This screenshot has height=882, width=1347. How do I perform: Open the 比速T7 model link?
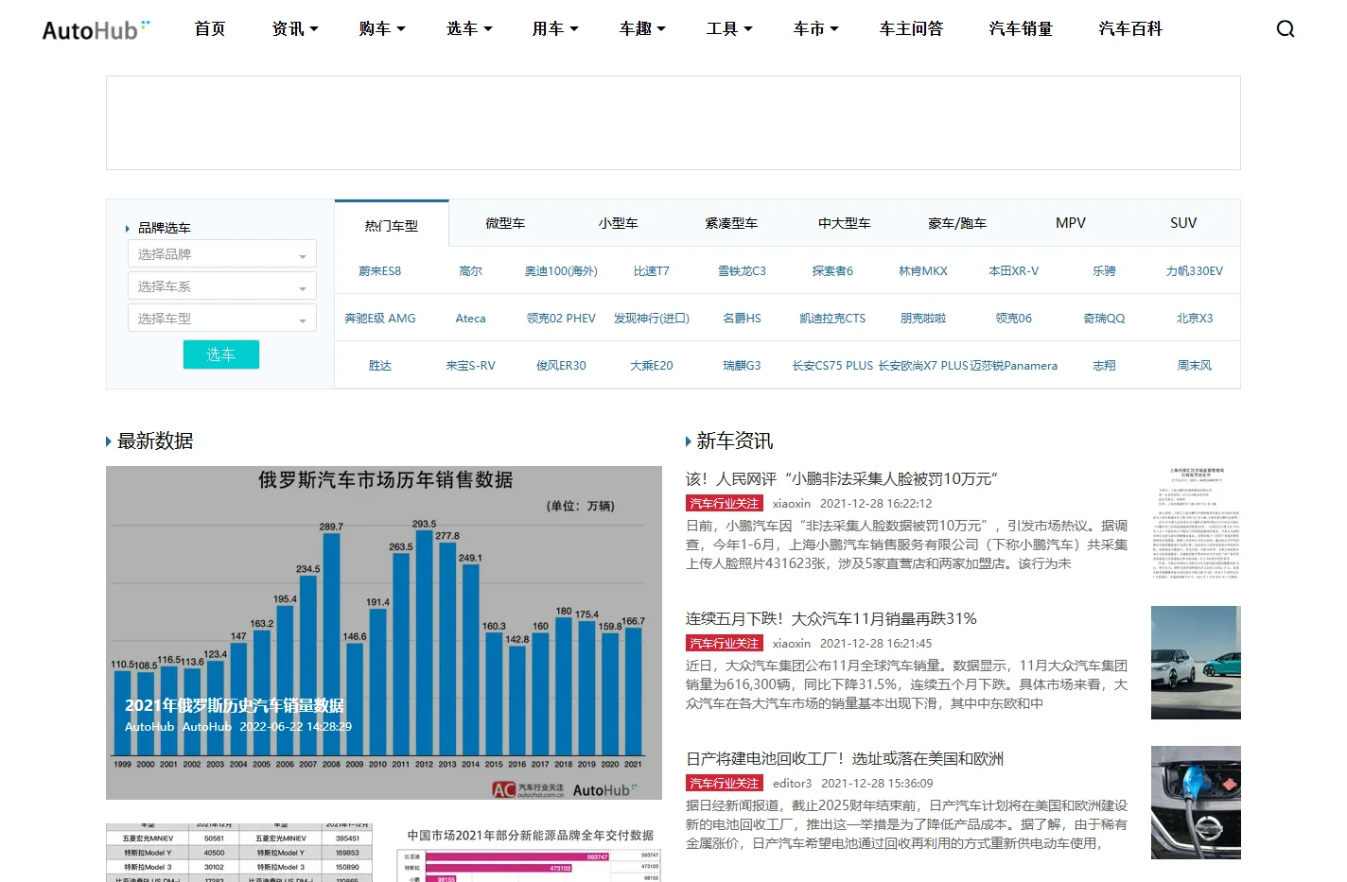pos(652,271)
